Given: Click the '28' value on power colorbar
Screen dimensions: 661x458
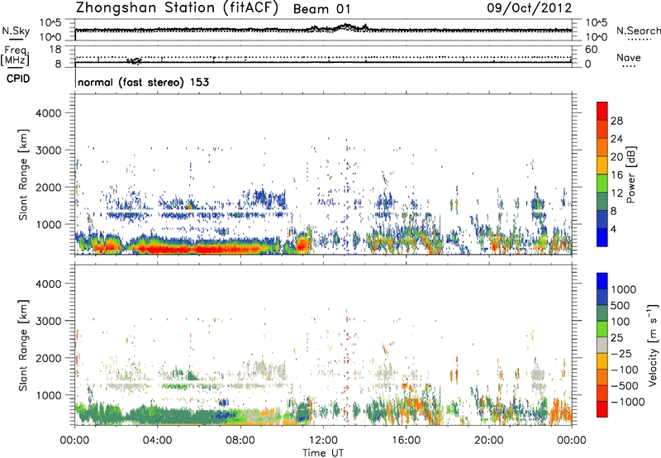Looking at the screenshot, I should pyautogui.click(x=616, y=121).
